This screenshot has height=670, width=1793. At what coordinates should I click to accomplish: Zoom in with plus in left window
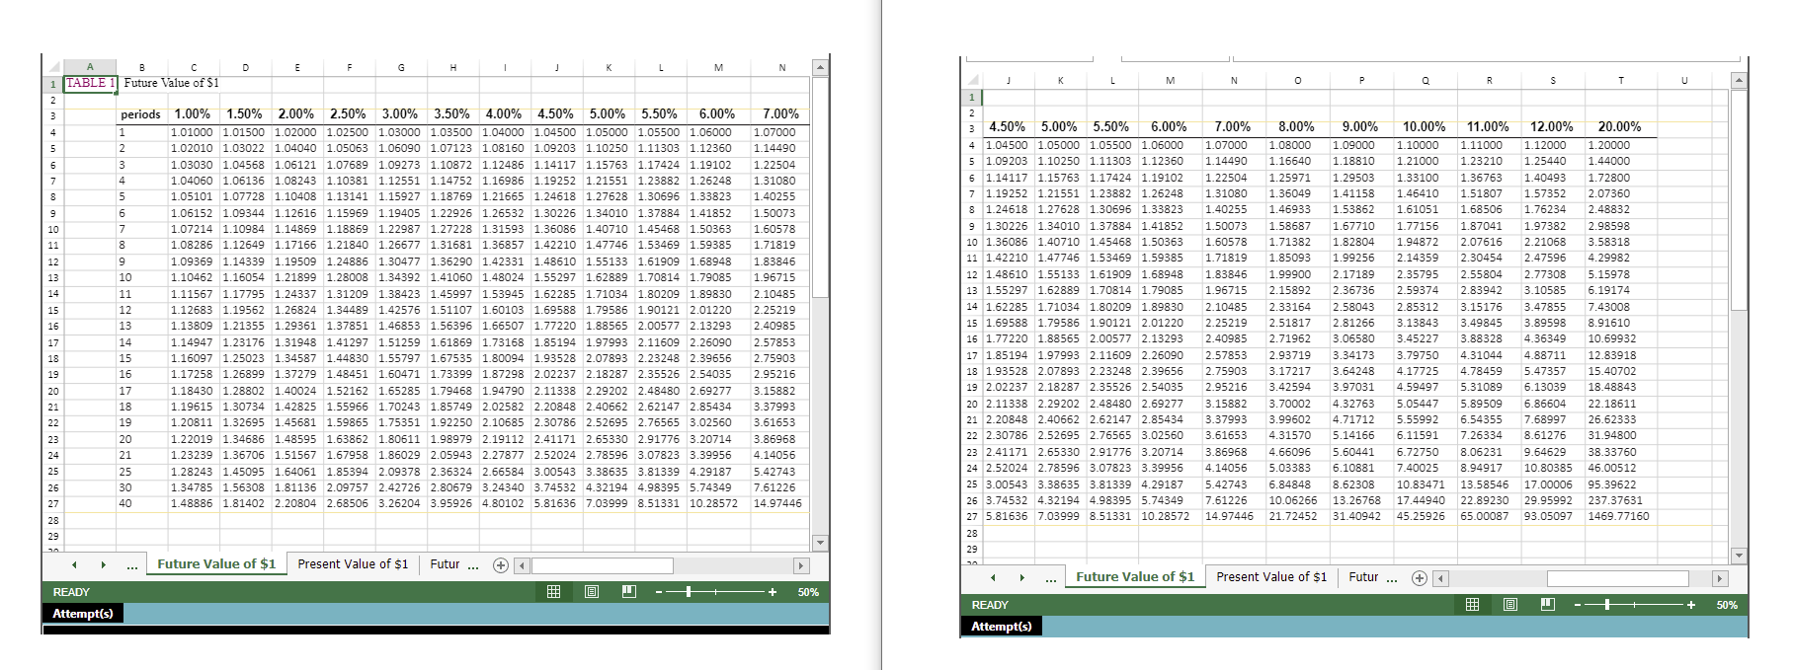(x=773, y=592)
